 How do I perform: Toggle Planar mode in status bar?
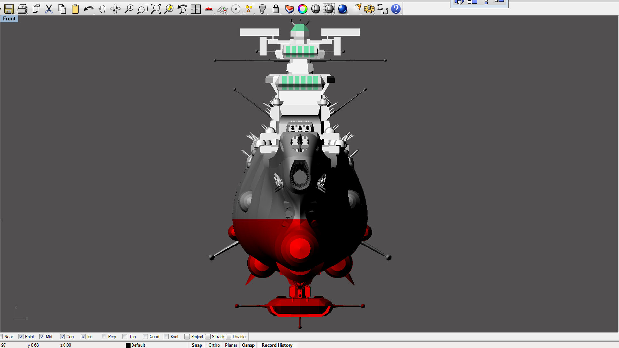[231, 345]
